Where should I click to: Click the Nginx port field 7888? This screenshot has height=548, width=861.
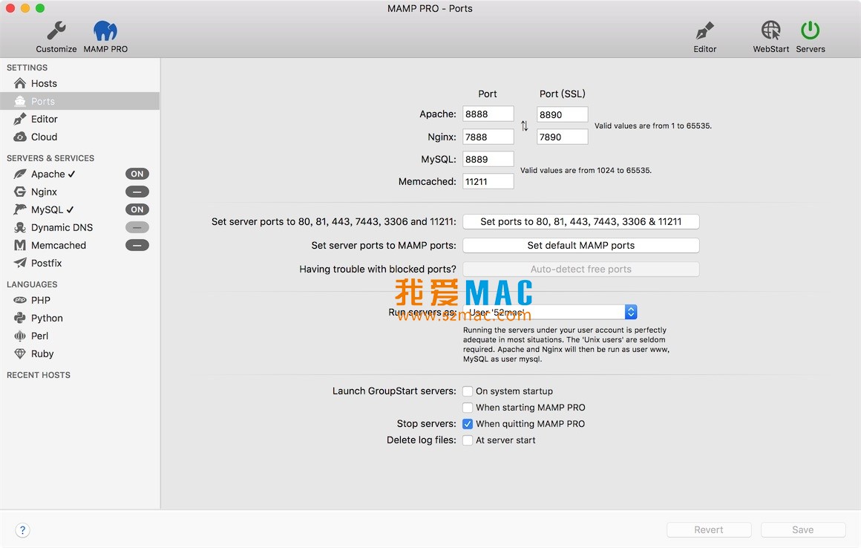coord(488,137)
